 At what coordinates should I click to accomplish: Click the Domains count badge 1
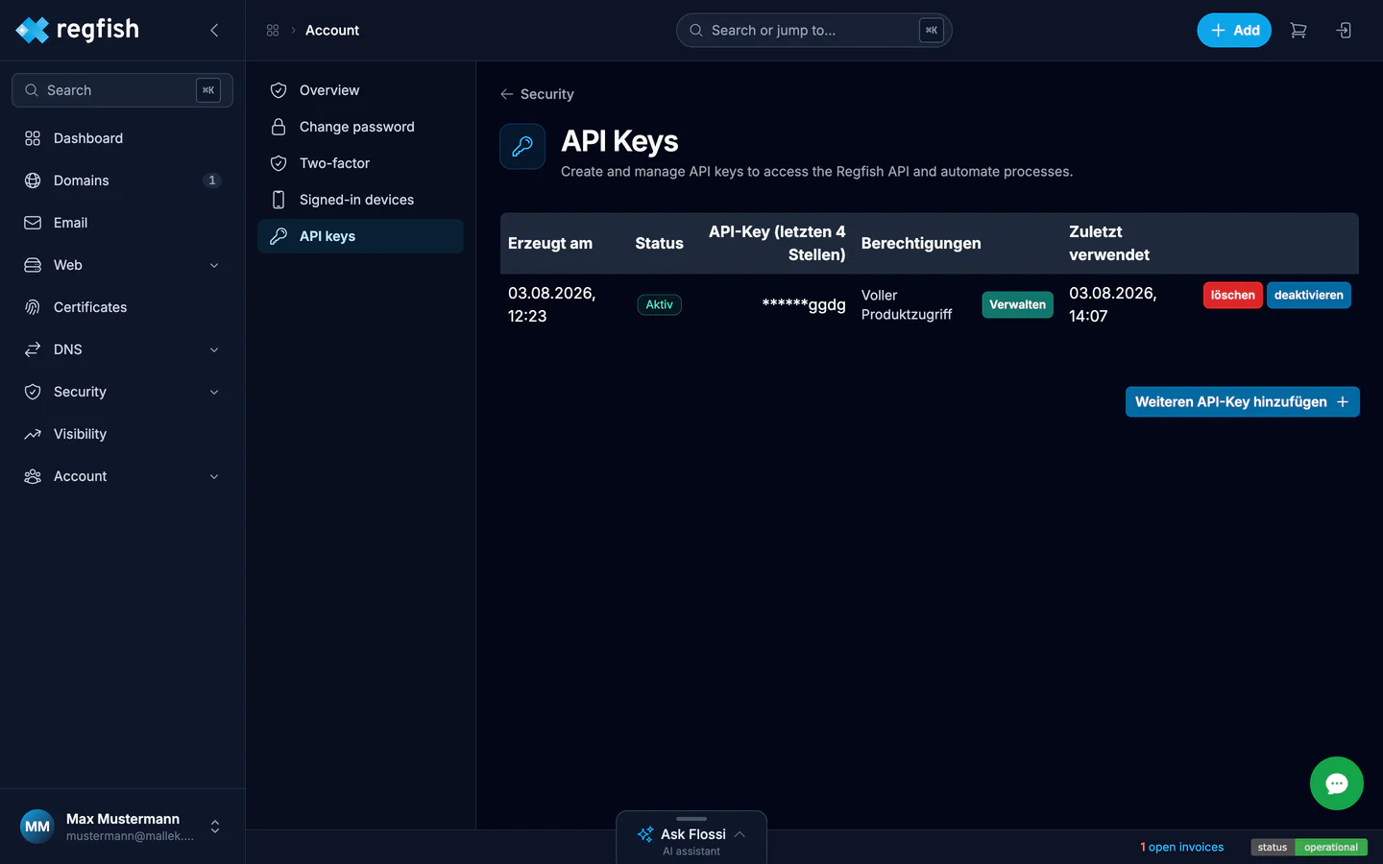(x=212, y=180)
